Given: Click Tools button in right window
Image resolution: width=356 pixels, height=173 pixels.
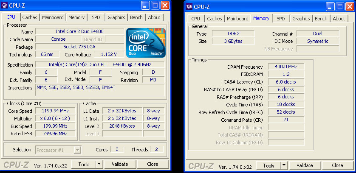Looking at the screenshot, I should [x=268, y=165].
